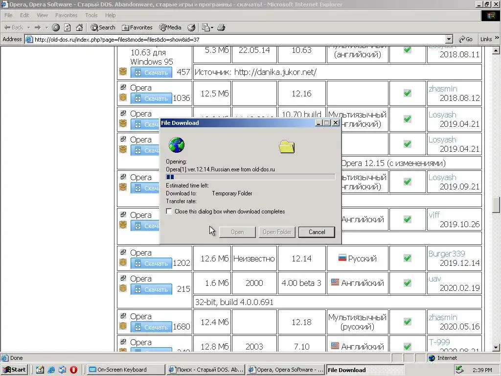
Task: Click link icon beside Opera 12.14 Russian row
Action: click(123, 252)
